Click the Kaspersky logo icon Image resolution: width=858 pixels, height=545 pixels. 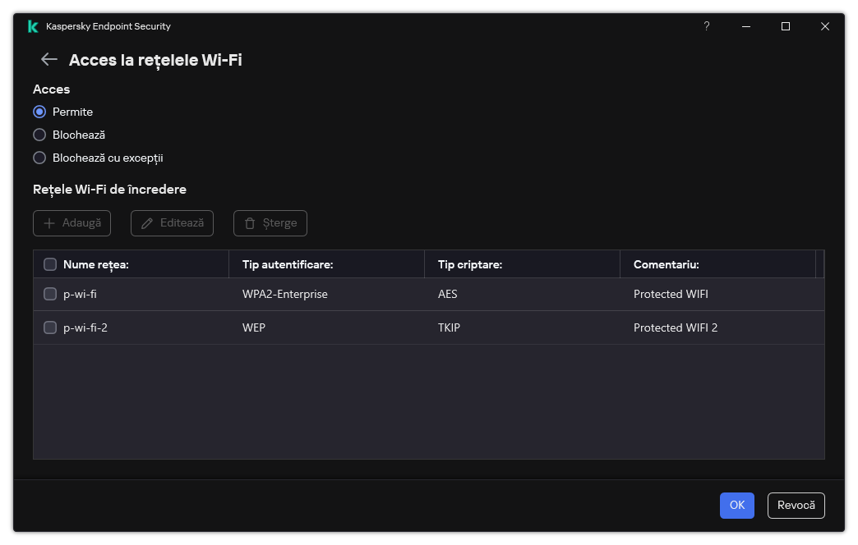[32, 25]
